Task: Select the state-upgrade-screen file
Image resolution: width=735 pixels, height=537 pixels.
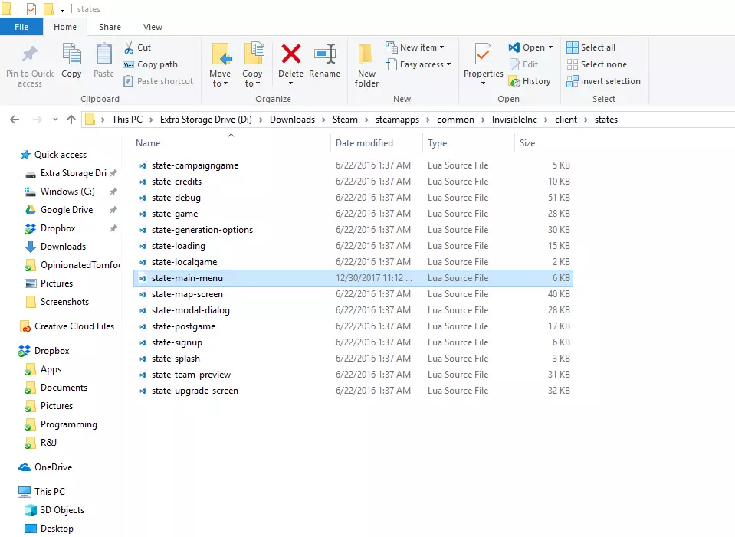Action: pos(353,391)
